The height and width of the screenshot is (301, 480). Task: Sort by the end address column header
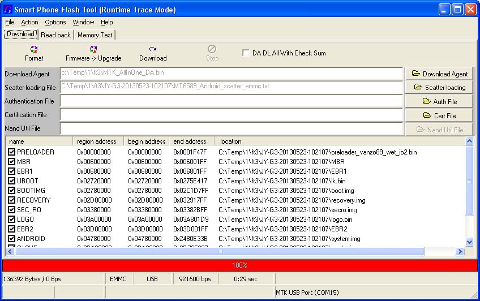[192, 141]
